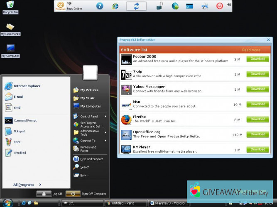Open My Pictures from the Start menu
This screenshot has height=207, width=277.
click(89, 90)
